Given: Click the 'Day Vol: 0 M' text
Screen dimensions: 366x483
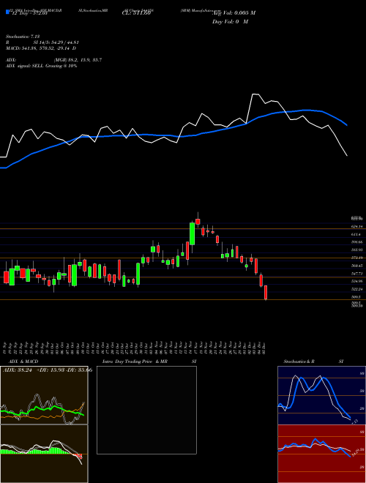Looking at the screenshot, I should coord(230,22).
